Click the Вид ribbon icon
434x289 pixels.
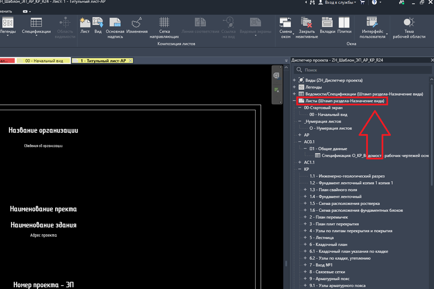pos(98,25)
